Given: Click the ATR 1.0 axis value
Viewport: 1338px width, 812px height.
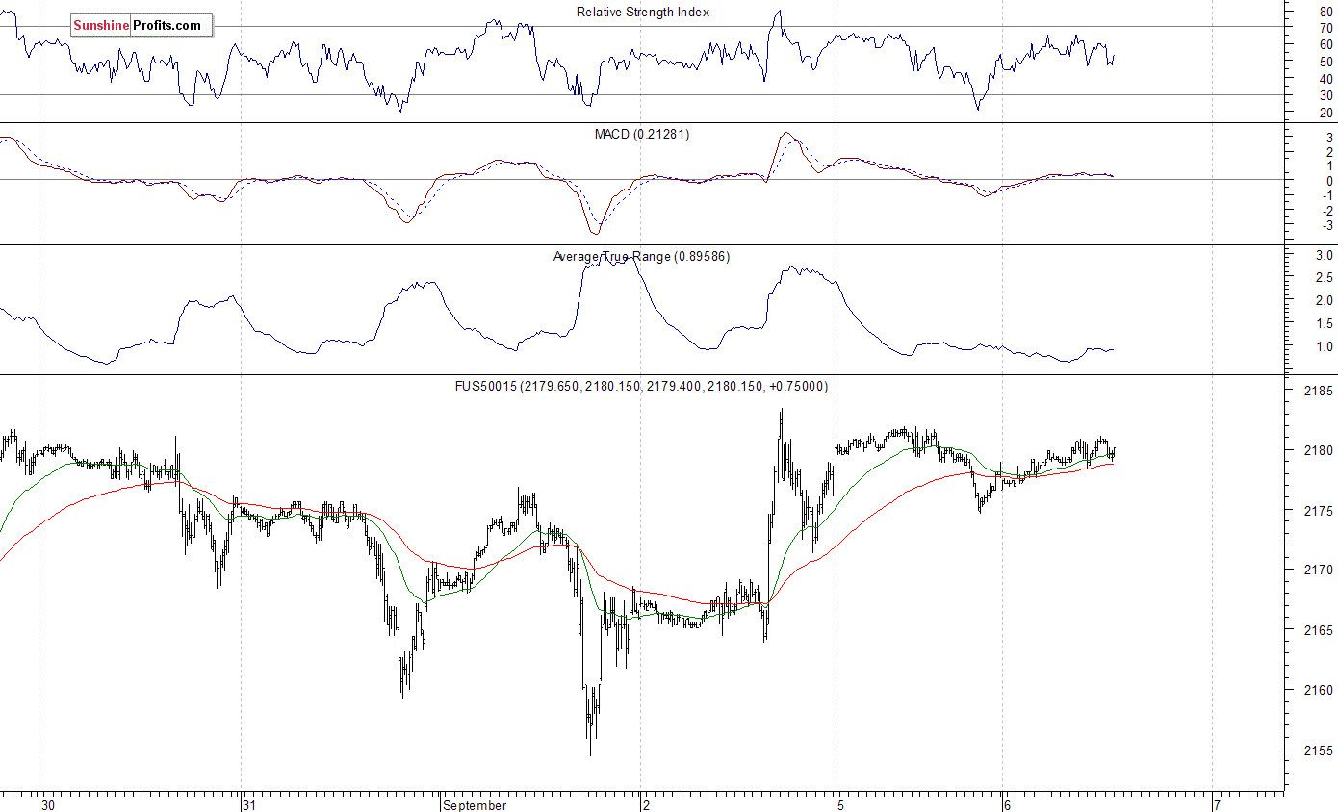Looking at the screenshot, I should pyautogui.click(x=1325, y=346).
